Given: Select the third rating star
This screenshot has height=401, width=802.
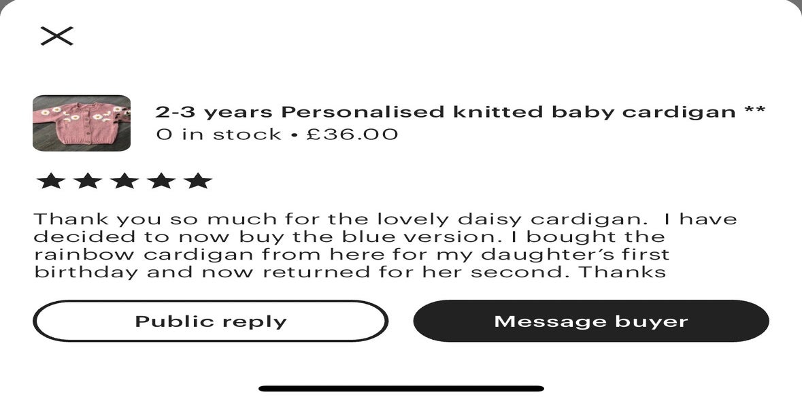Looking at the screenshot, I should click(124, 181).
